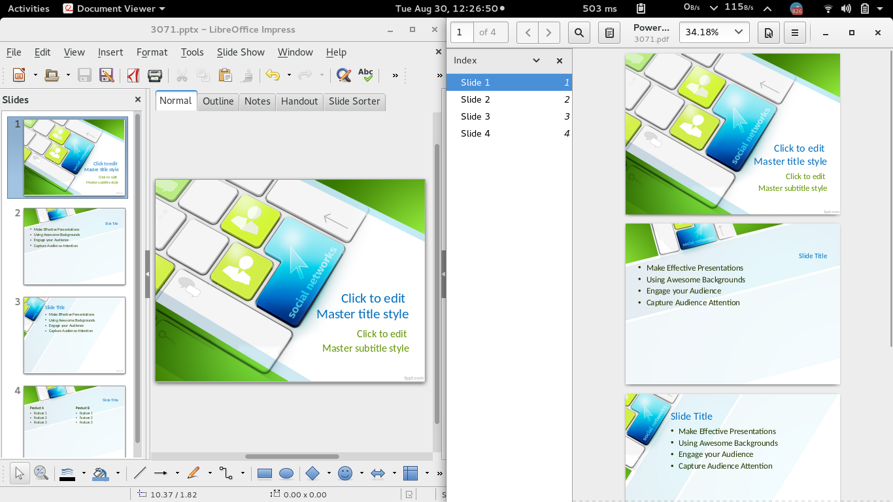The image size is (893, 502).
Task: Pick the Insert Rectangle tool
Action: (264, 473)
